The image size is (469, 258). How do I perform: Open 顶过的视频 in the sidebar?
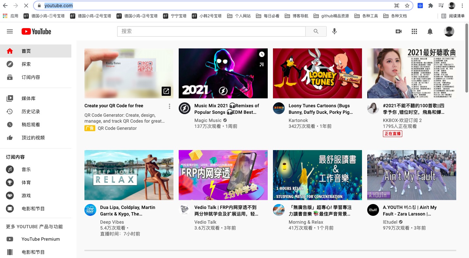click(x=36, y=138)
